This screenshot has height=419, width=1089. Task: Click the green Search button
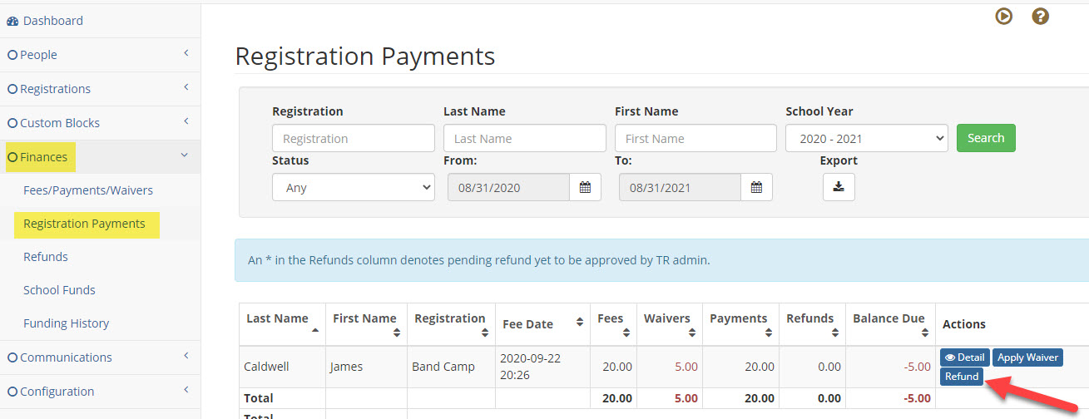pos(986,138)
